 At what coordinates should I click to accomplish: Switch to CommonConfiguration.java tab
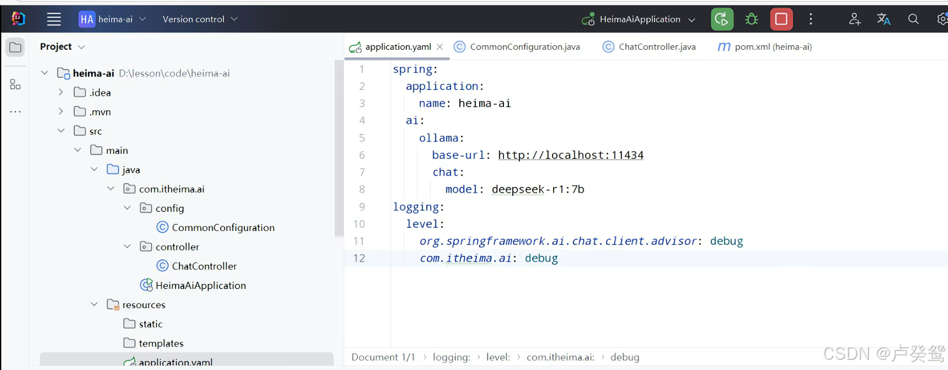tap(517, 47)
